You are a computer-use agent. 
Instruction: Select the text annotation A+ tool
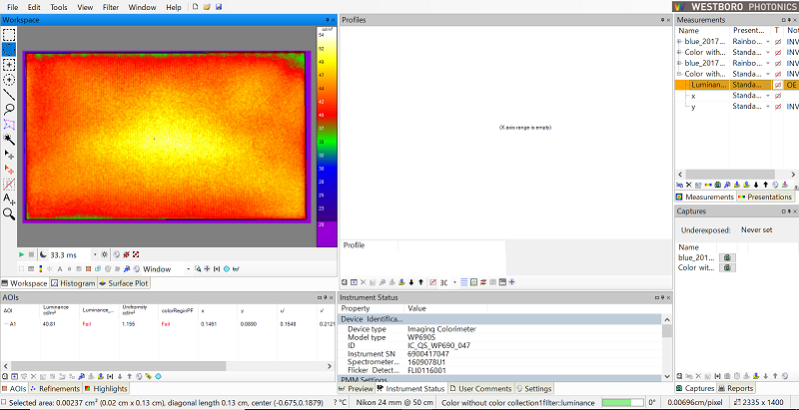9,199
